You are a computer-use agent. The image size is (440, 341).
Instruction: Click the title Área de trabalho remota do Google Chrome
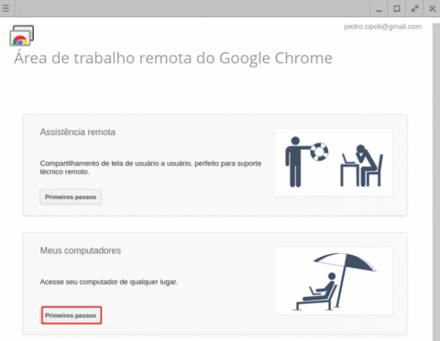[x=173, y=58]
